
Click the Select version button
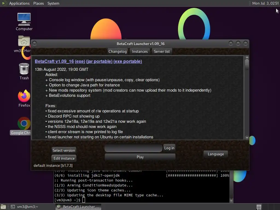click(64, 150)
